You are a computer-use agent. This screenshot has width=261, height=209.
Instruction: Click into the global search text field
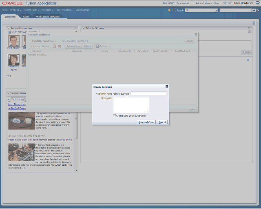tap(235, 10)
